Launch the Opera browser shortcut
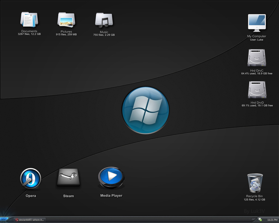 [x=31, y=178]
